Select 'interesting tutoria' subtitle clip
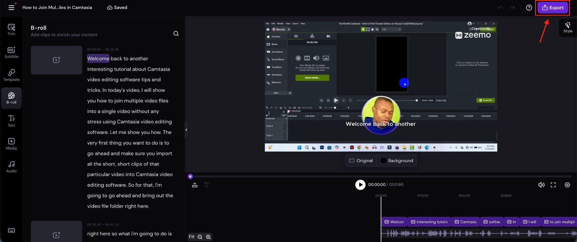 point(429,222)
